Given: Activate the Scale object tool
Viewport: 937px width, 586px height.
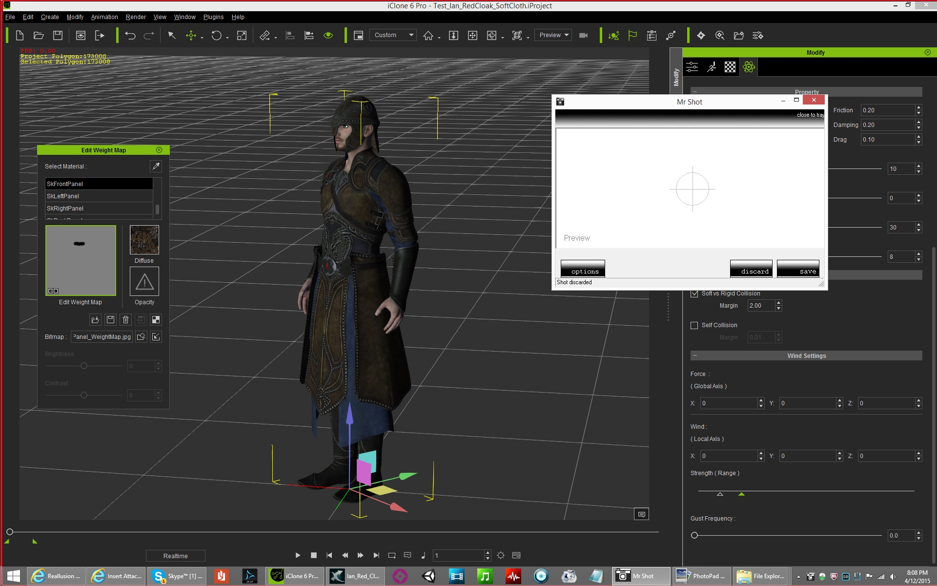Looking at the screenshot, I should (242, 35).
